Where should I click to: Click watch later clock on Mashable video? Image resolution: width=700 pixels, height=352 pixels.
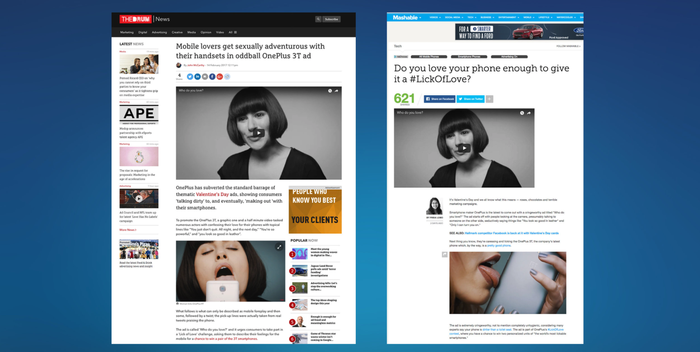pos(522,113)
